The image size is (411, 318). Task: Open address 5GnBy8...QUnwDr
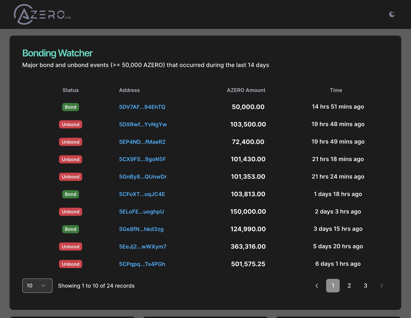pyautogui.click(x=143, y=177)
